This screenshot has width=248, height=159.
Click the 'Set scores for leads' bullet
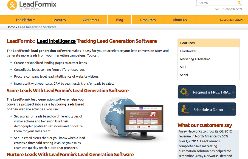(x=48, y=124)
